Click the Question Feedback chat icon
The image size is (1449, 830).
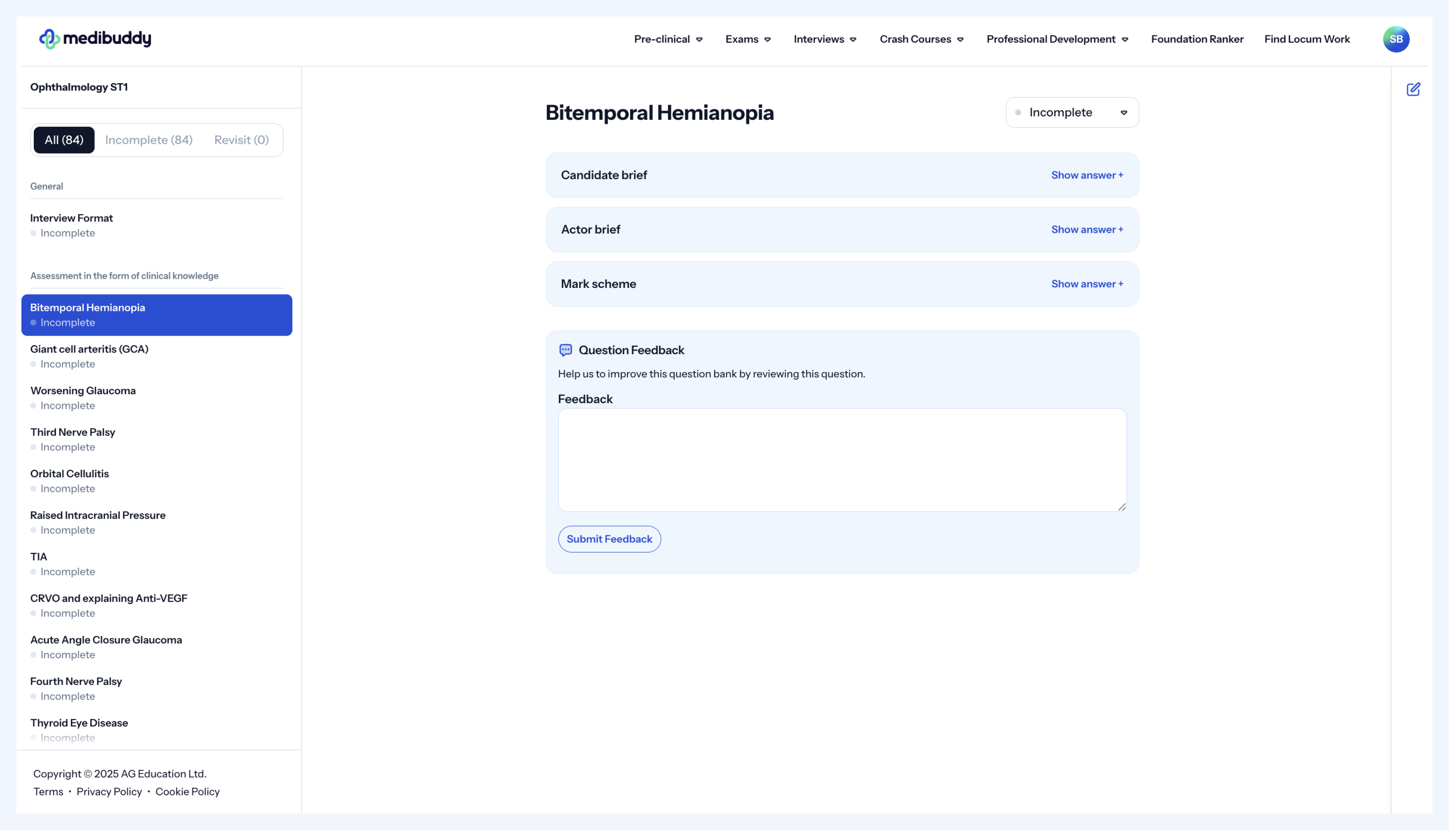pos(566,350)
